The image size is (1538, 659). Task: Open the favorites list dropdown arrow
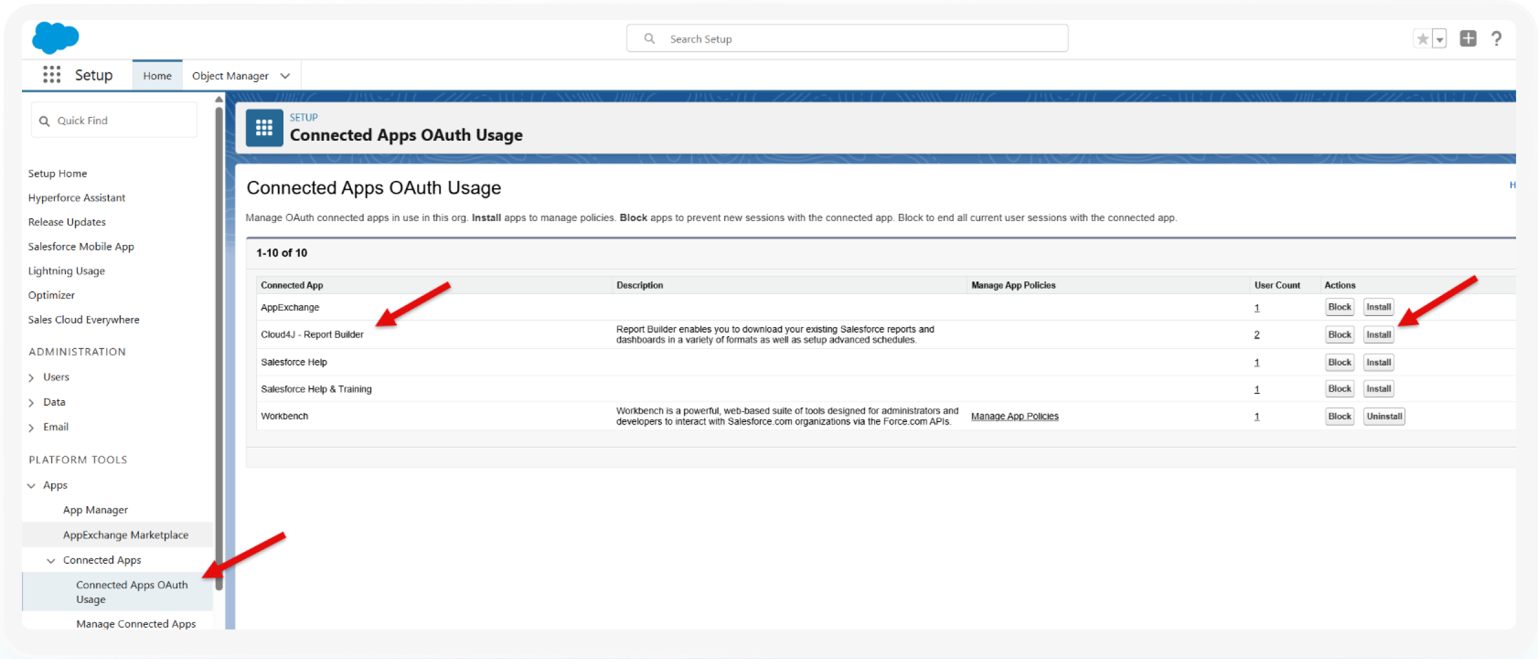pyautogui.click(x=1439, y=40)
